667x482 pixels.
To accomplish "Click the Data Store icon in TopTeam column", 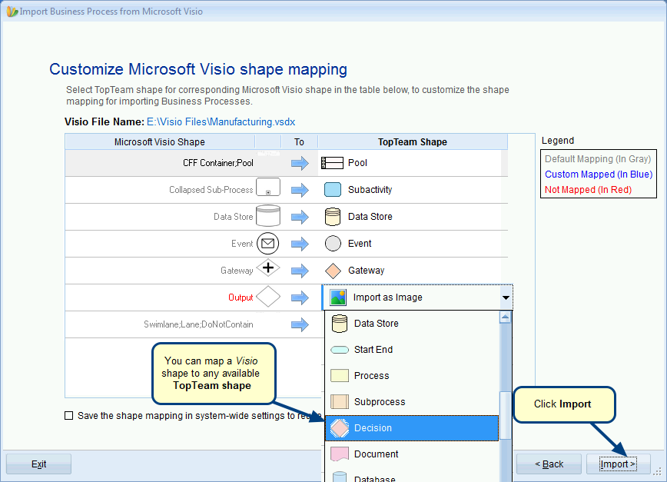I will pos(333,217).
